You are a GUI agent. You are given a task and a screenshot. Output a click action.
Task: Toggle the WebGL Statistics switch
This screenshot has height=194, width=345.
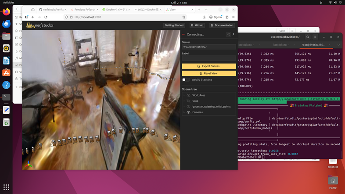186,79
